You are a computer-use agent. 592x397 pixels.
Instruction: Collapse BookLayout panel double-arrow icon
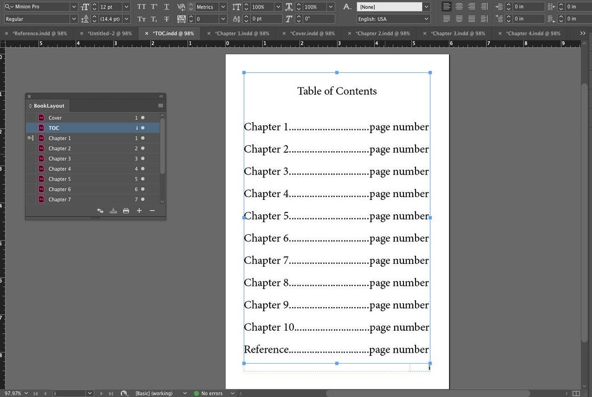tap(161, 96)
